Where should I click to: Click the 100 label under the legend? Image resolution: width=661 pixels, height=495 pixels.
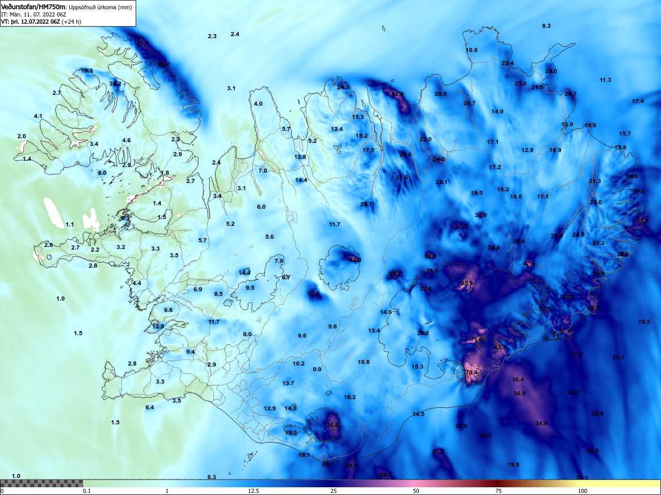click(583, 491)
